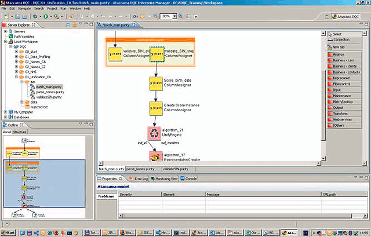
Task: Select validateSIN.purity file in tree
Action: (49, 97)
